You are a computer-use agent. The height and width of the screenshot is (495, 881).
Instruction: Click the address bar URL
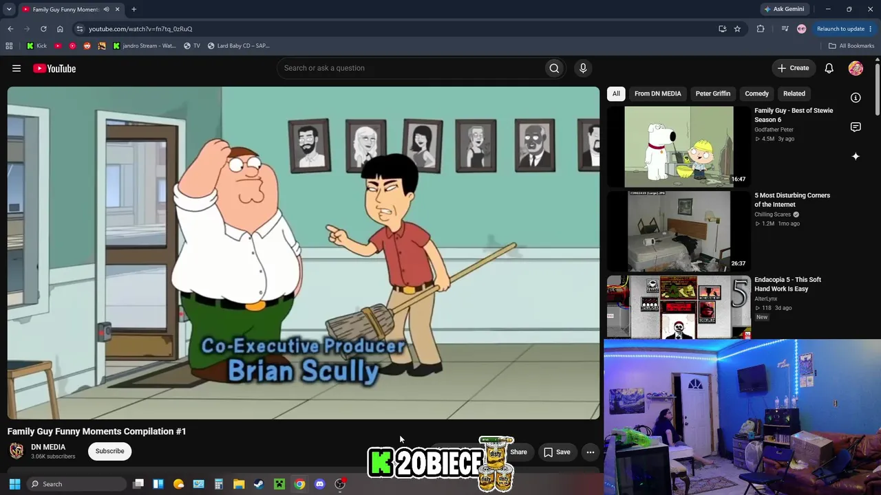point(140,29)
